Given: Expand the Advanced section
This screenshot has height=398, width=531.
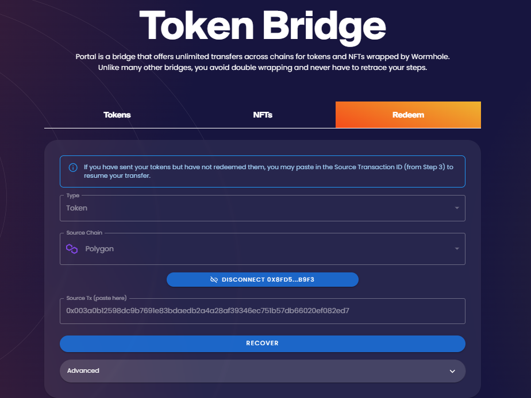Looking at the screenshot, I should [262, 371].
